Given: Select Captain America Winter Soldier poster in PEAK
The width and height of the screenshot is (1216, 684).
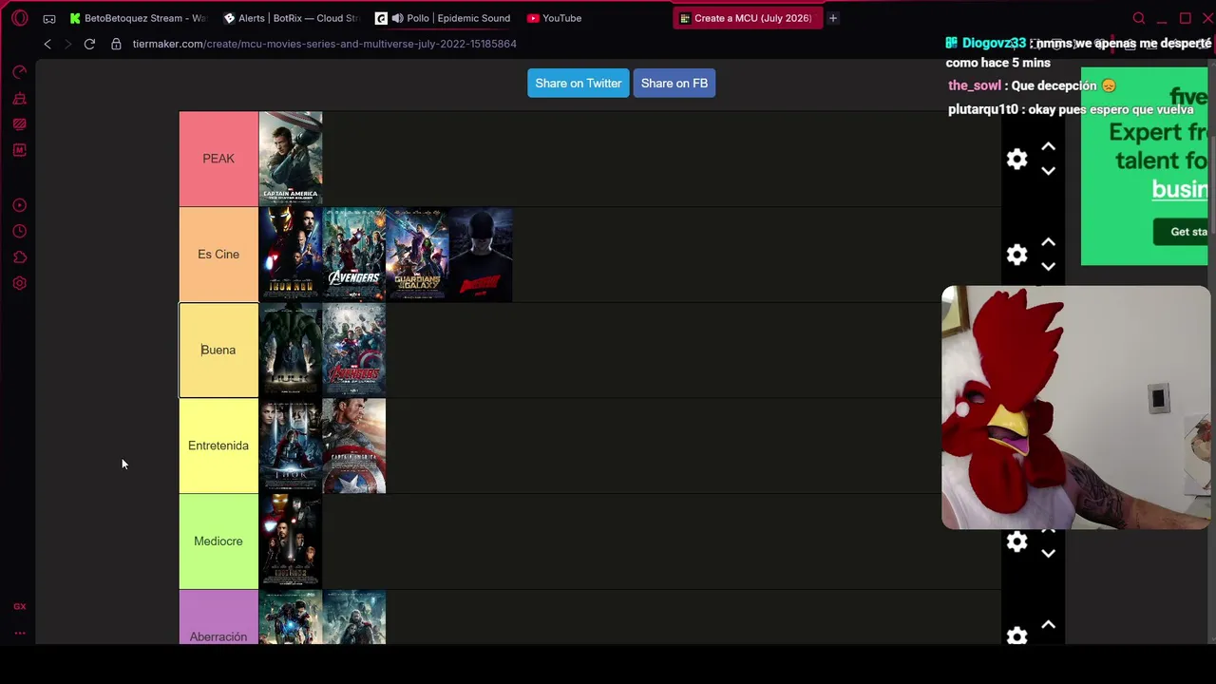Looking at the screenshot, I should [x=291, y=159].
